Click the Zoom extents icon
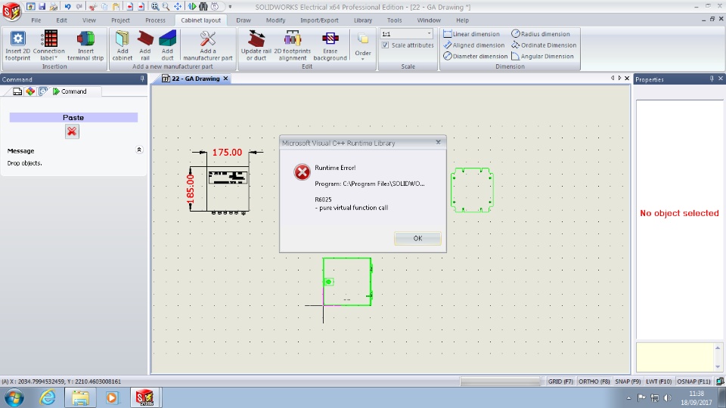The height and width of the screenshot is (408, 726). click(155, 7)
